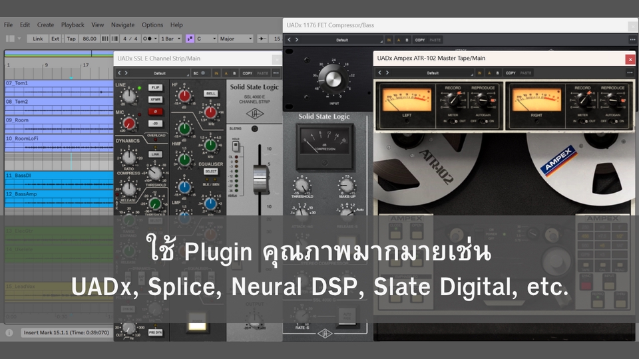Click the Tap tempo button
This screenshot has height=359, width=639.
pos(71,39)
